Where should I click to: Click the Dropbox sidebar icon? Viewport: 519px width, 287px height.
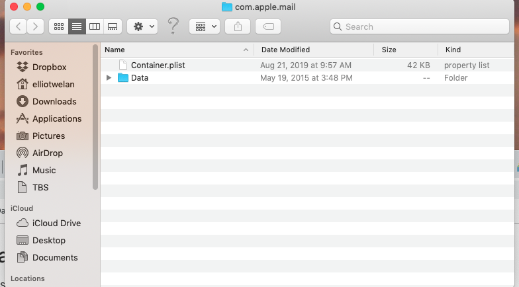[23, 67]
